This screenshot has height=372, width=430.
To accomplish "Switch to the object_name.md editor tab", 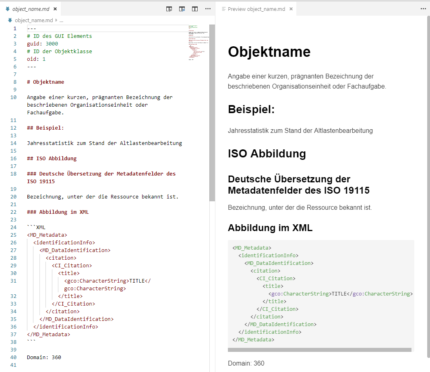I will [31, 8].
